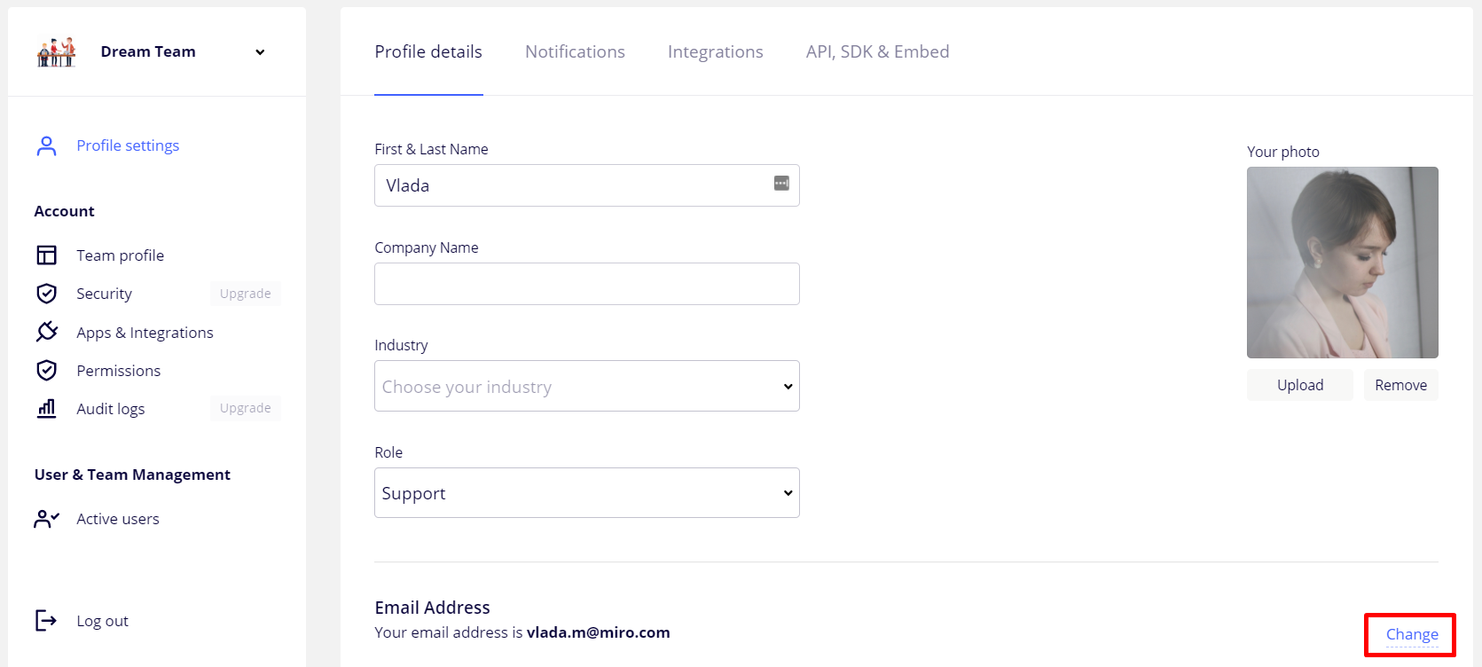
Task: Remove the profile photo
Action: [1400, 385]
